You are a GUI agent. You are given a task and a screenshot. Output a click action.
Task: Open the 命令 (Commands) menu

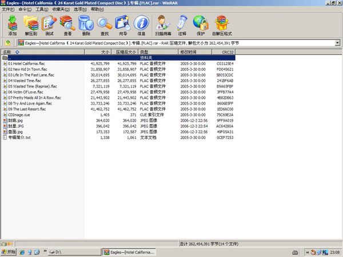[x=25, y=9]
